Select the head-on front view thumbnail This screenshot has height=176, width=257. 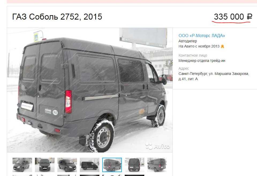45,165
